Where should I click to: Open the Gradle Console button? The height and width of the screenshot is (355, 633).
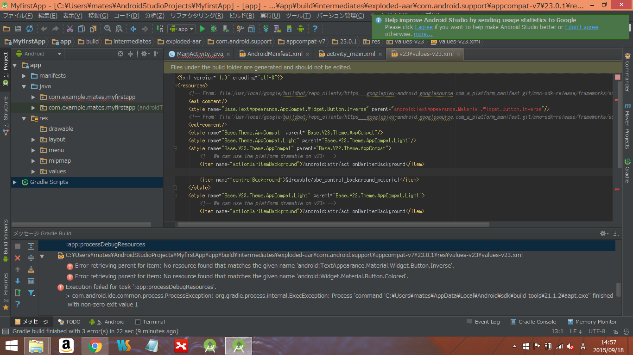[533, 322]
